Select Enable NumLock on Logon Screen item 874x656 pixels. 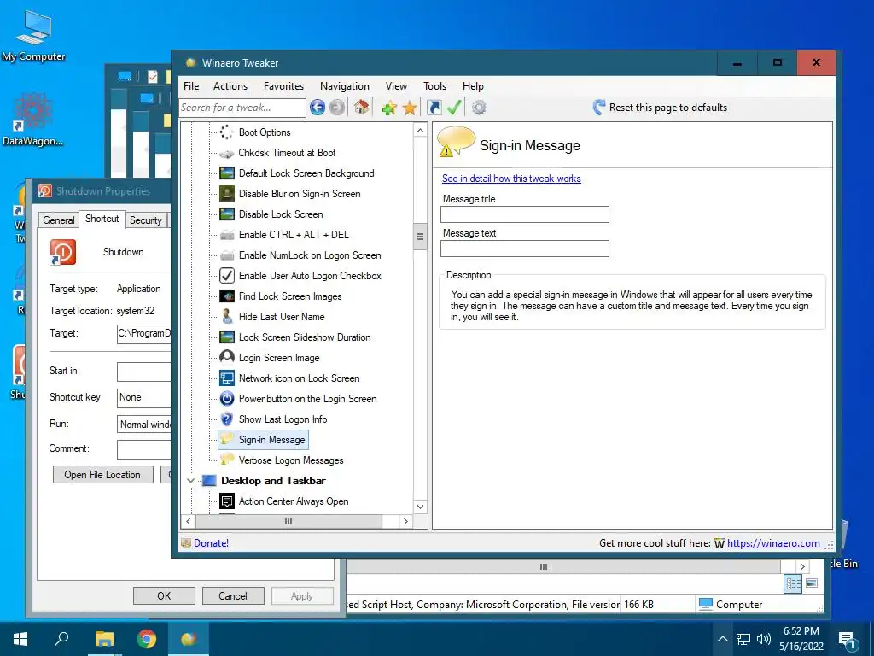coord(309,255)
